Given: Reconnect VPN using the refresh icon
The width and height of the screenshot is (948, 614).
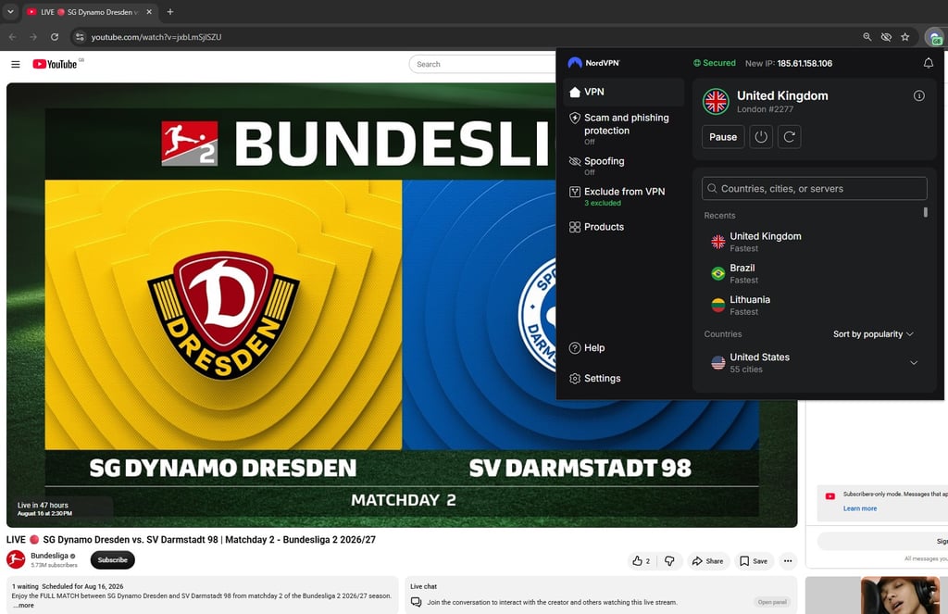Looking at the screenshot, I should [x=789, y=137].
